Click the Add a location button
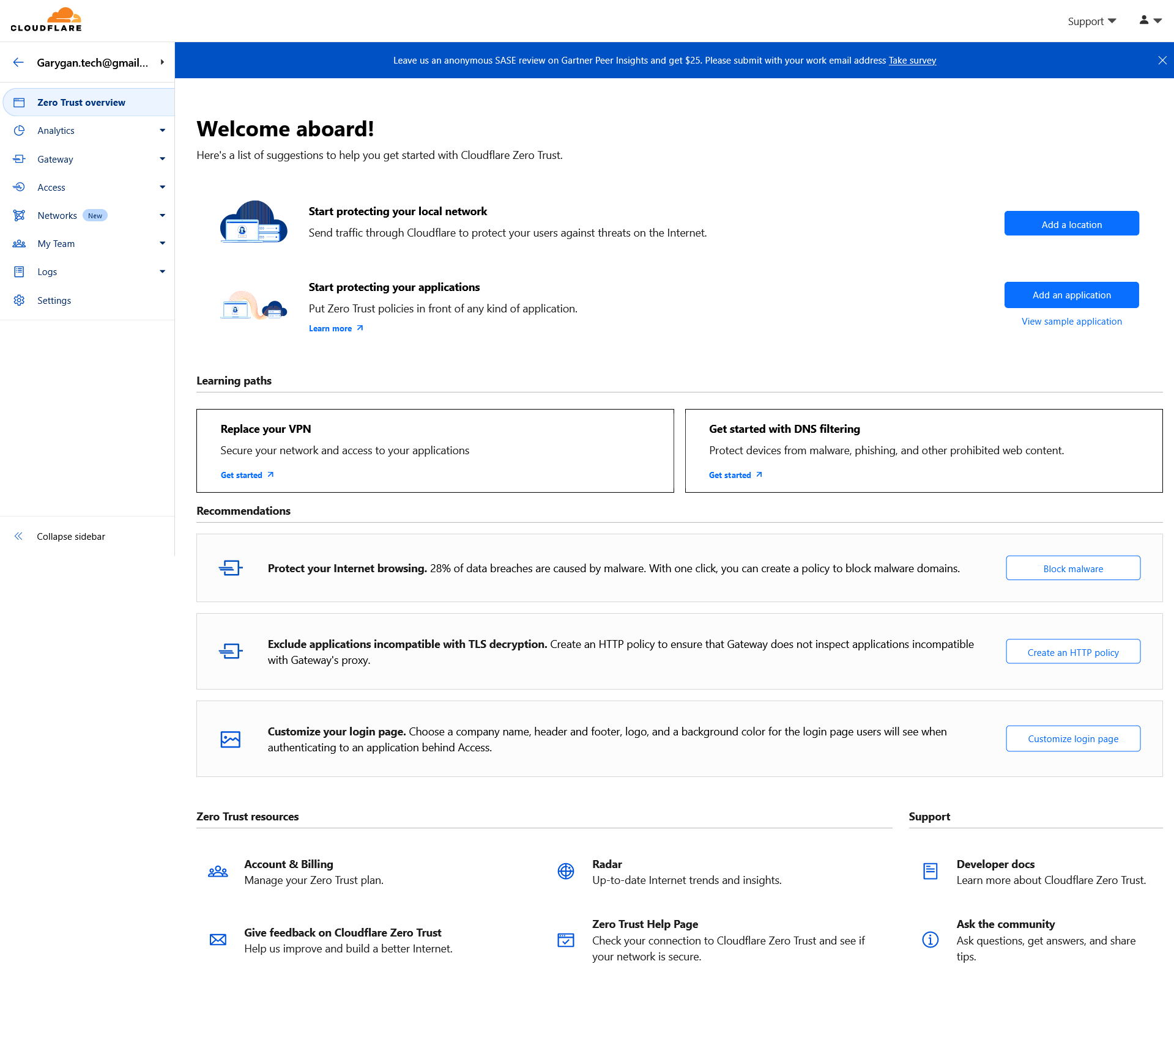This screenshot has height=1038, width=1174. [1071, 224]
